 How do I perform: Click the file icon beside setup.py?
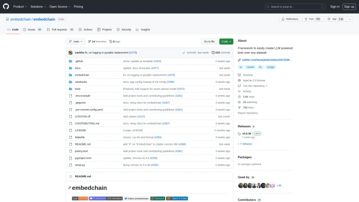pos(71,165)
